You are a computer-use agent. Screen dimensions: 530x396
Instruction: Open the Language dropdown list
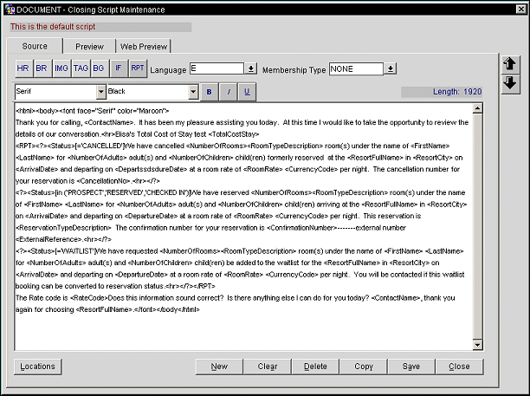point(251,68)
